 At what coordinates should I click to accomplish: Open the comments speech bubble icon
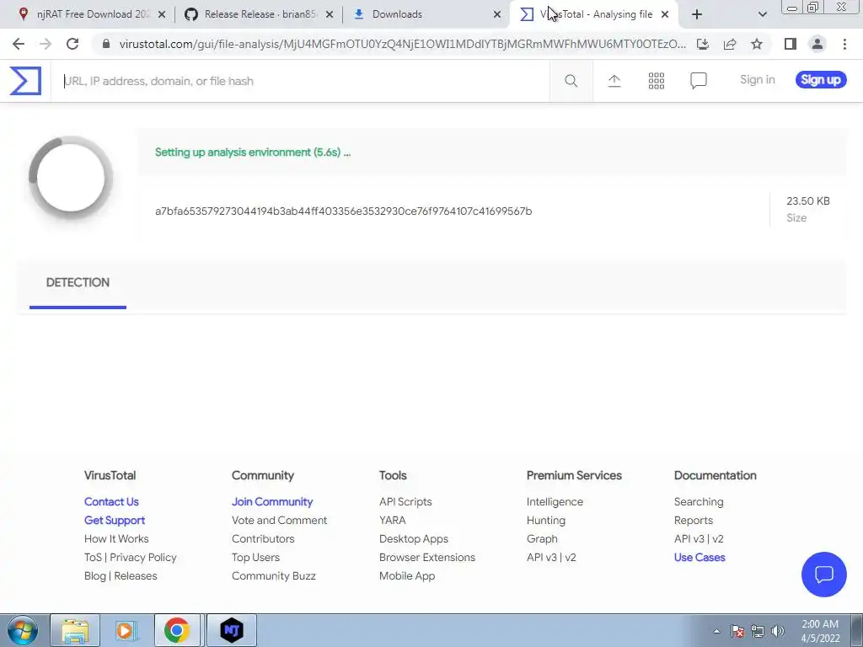coord(699,81)
